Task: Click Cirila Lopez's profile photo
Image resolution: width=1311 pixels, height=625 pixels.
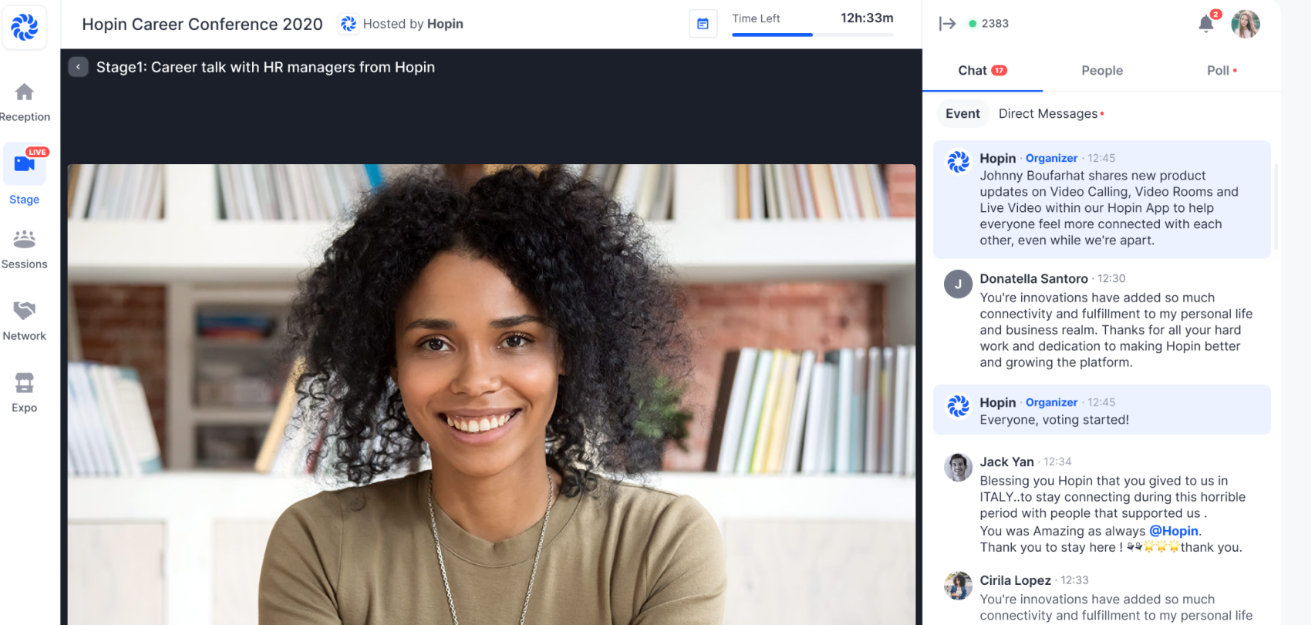Action: [x=958, y=586]
